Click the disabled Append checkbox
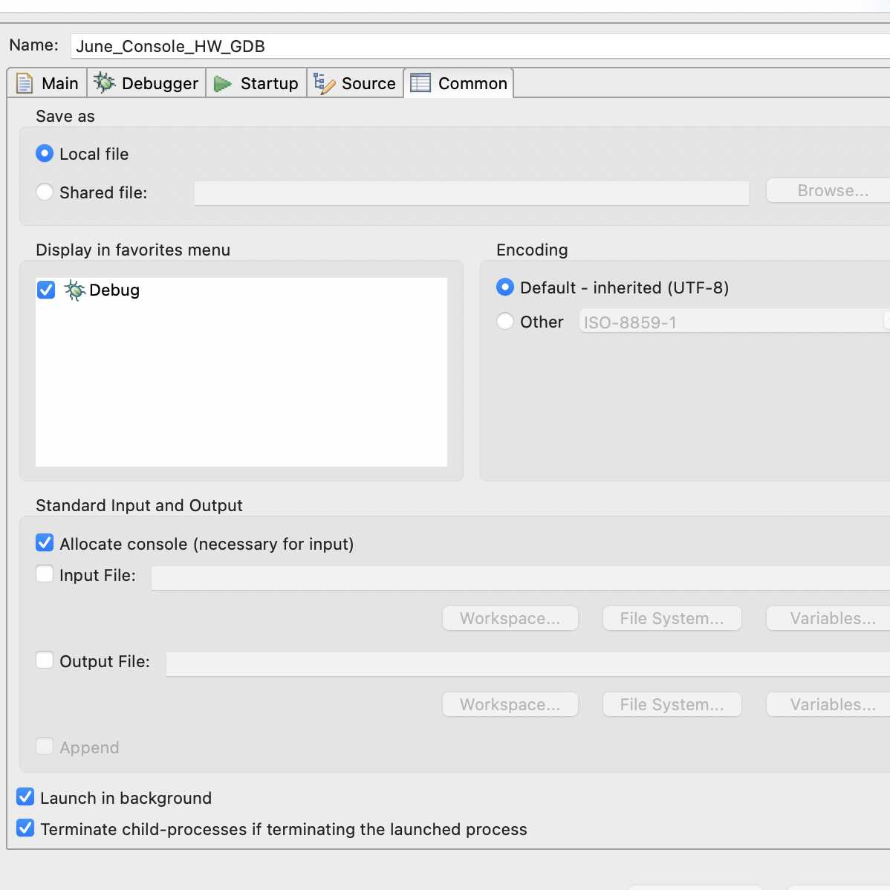The height and width of the screenshot is (890, 890). pos(45,747)
